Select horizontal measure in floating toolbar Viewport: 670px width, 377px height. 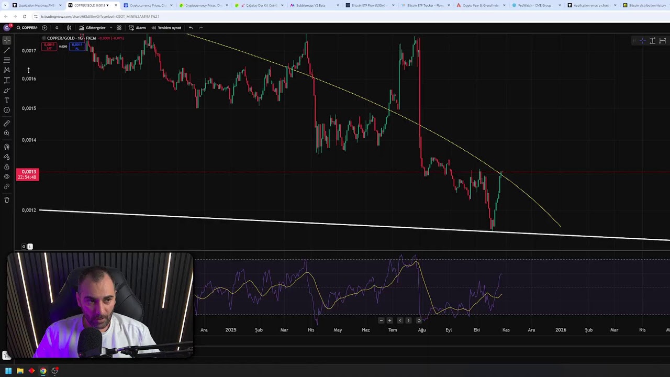point(663,41)
